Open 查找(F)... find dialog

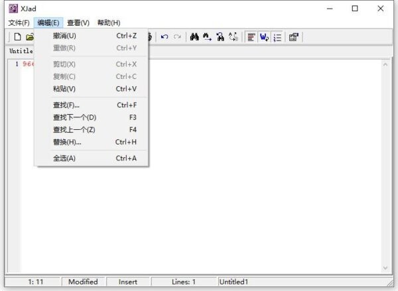(x=92, y=105)
